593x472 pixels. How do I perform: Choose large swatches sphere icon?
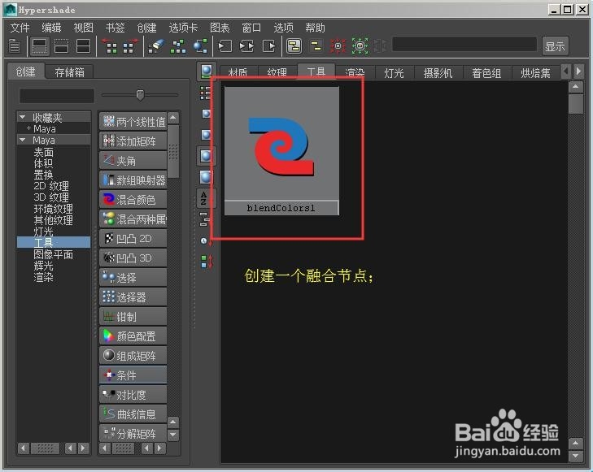206,156
